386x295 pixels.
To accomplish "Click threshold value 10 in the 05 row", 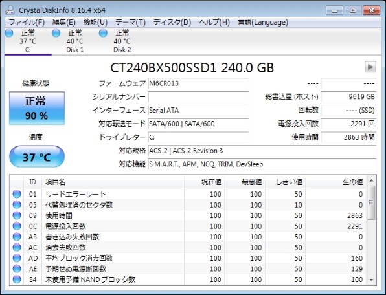I will pos(298,205).
